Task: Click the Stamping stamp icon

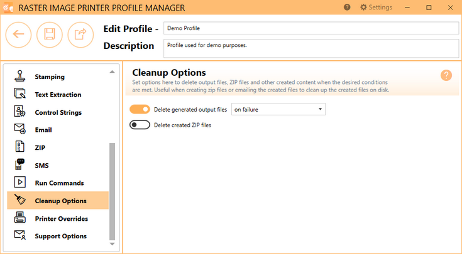Action: (19, 76)
